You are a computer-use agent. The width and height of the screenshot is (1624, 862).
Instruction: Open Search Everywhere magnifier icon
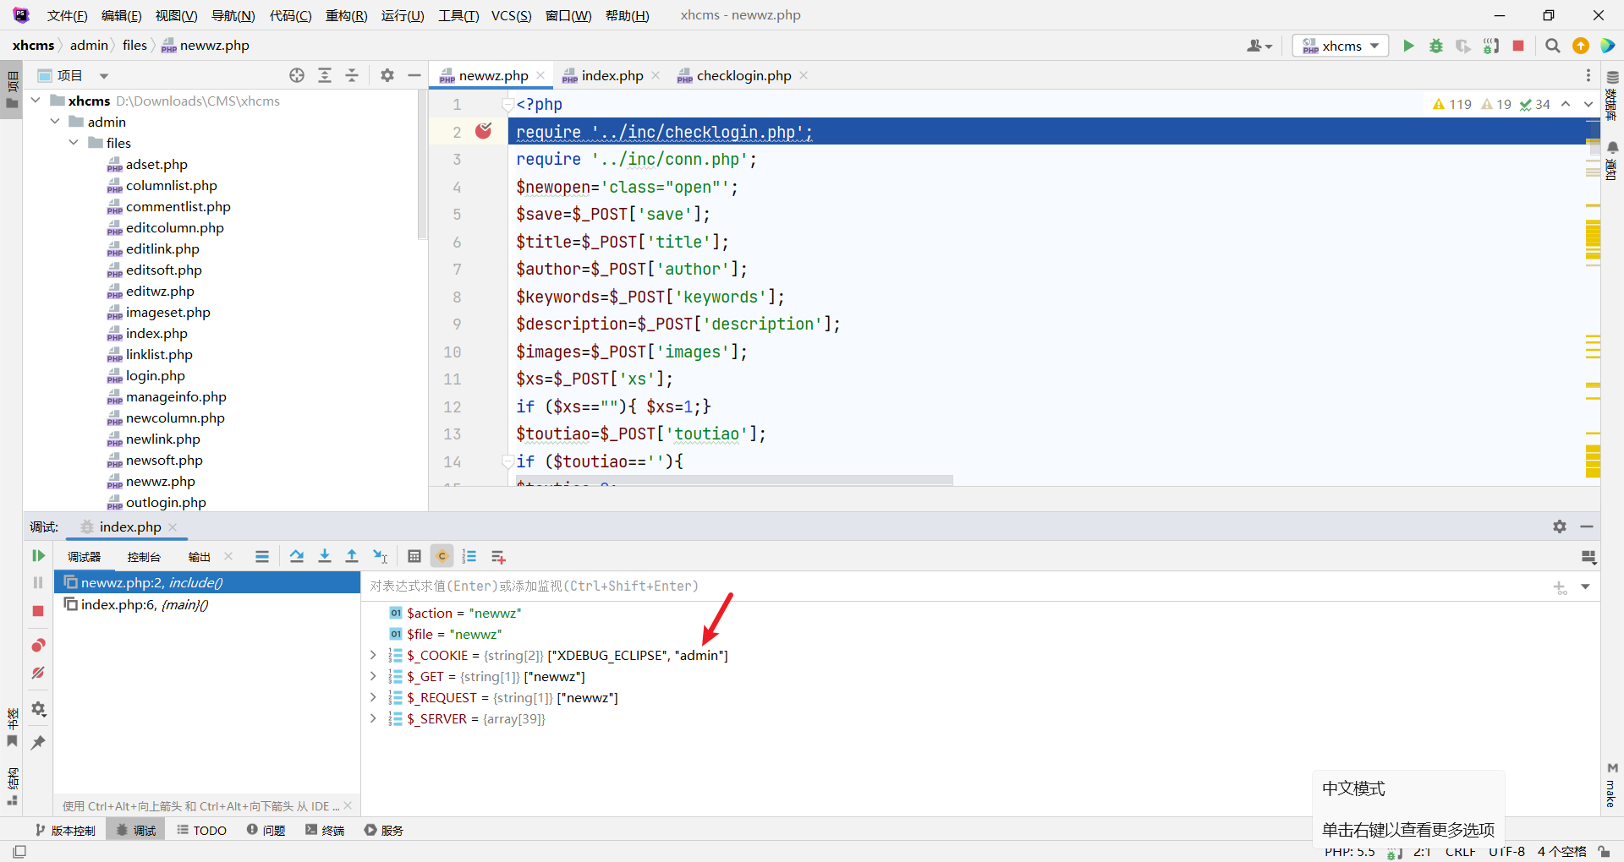(1553, 46)
